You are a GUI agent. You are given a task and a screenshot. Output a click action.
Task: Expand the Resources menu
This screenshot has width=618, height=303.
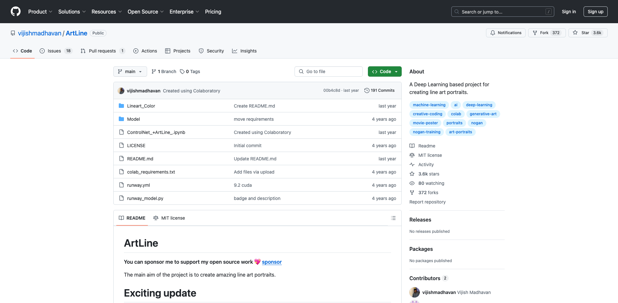pyautogui.click(x=107, y=12)
